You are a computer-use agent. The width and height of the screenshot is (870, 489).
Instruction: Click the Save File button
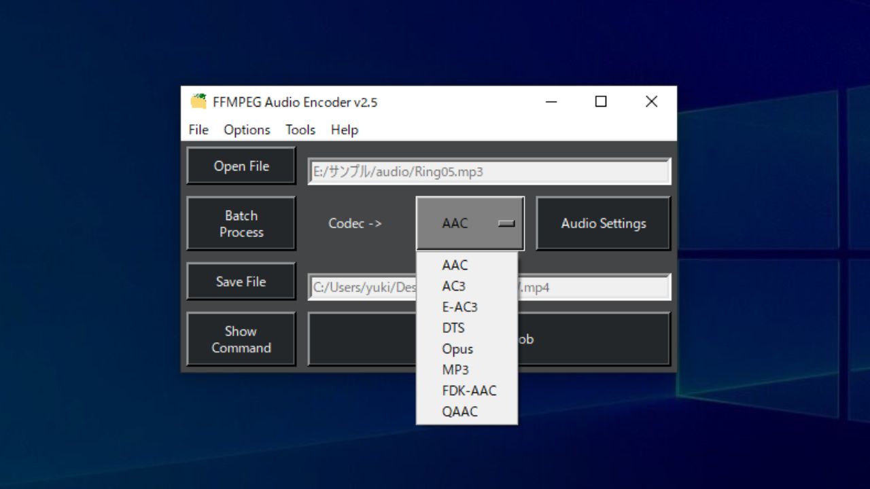pos(241,281)
